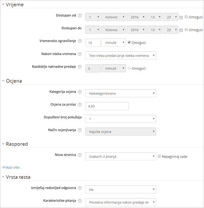Enable the Dostupan od date checkbox

[186, 17]
